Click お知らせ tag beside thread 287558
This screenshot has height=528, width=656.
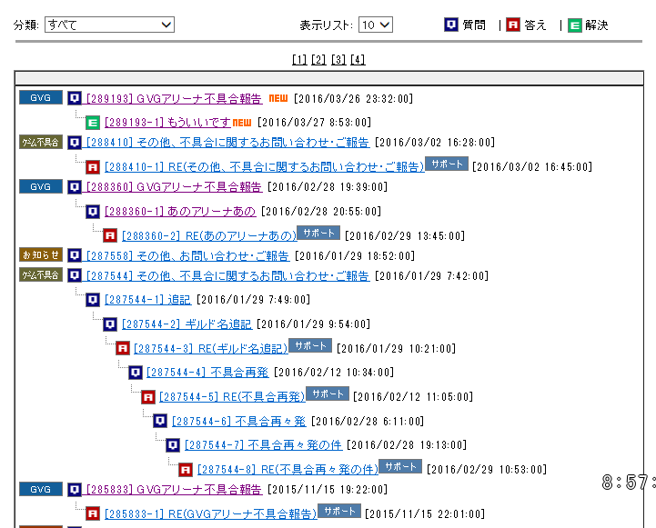[x=41, y=254]
